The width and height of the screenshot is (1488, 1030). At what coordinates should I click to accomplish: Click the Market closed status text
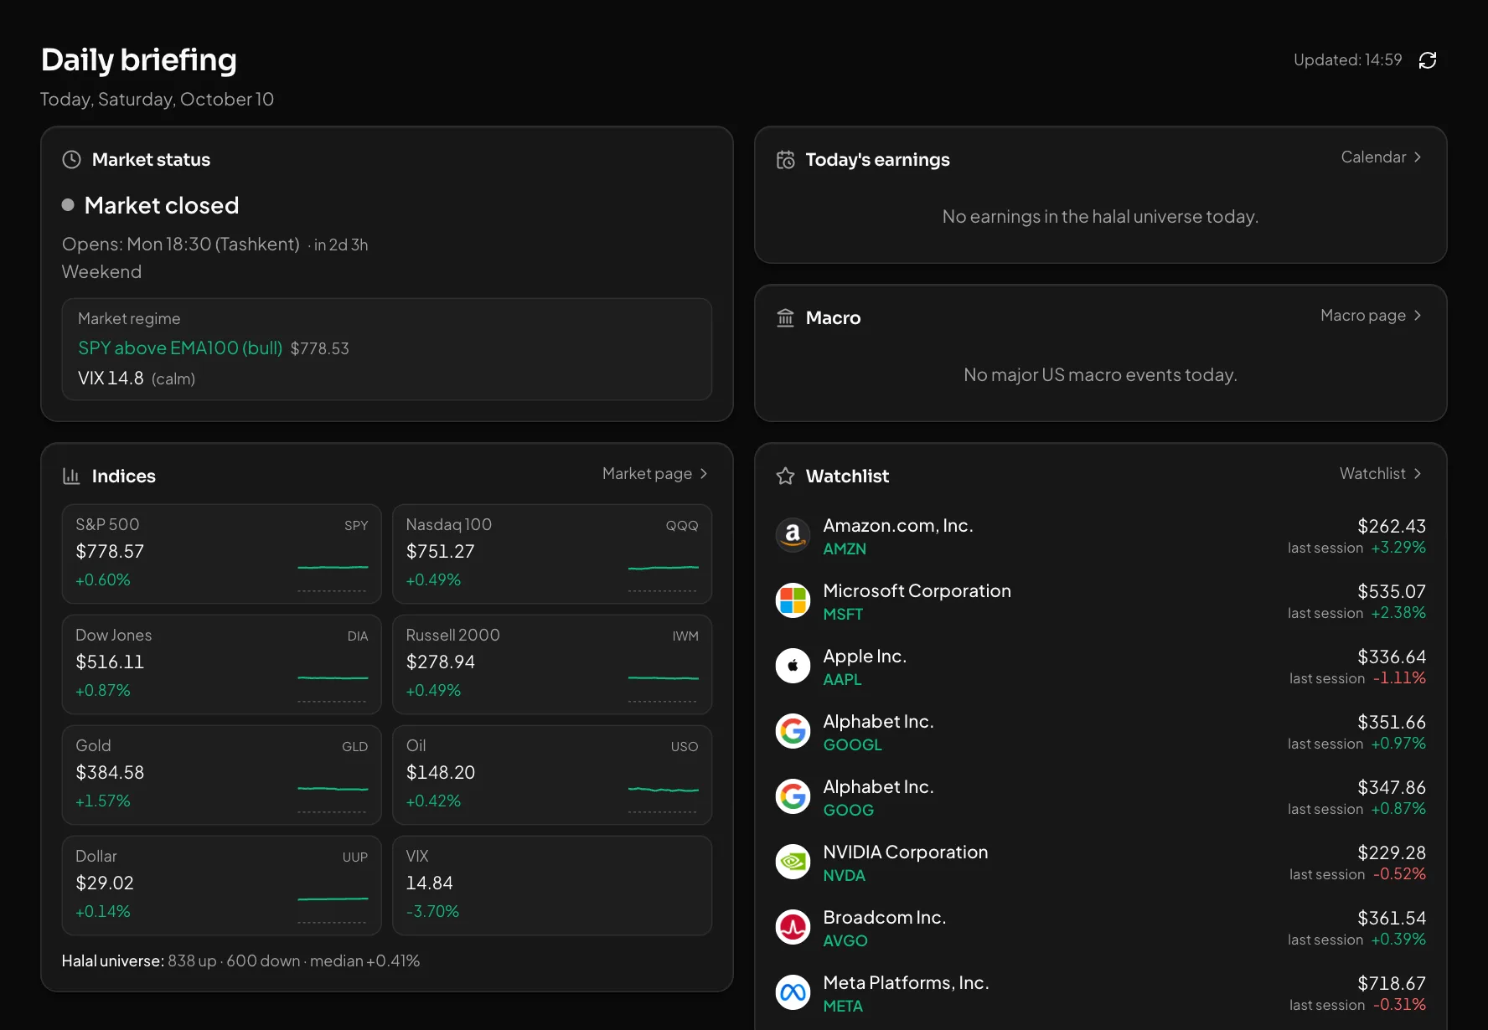point(162,205)
